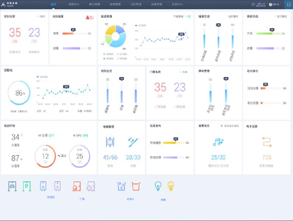
Task: Click the yellow light bulb icon
Action: click(x=171, y=186)
